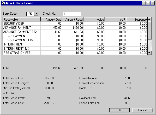
Task: Click the Amount Due column header
Action: (x=51, y=19)
